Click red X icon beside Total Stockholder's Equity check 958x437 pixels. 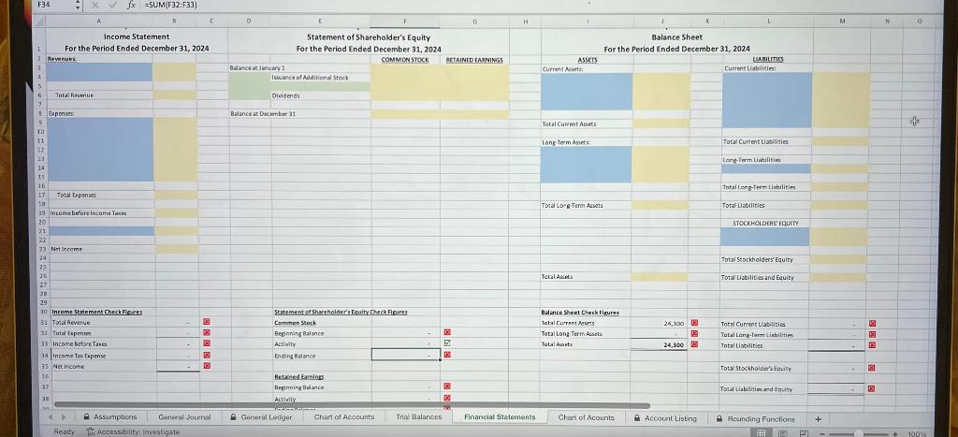point(871,368)
